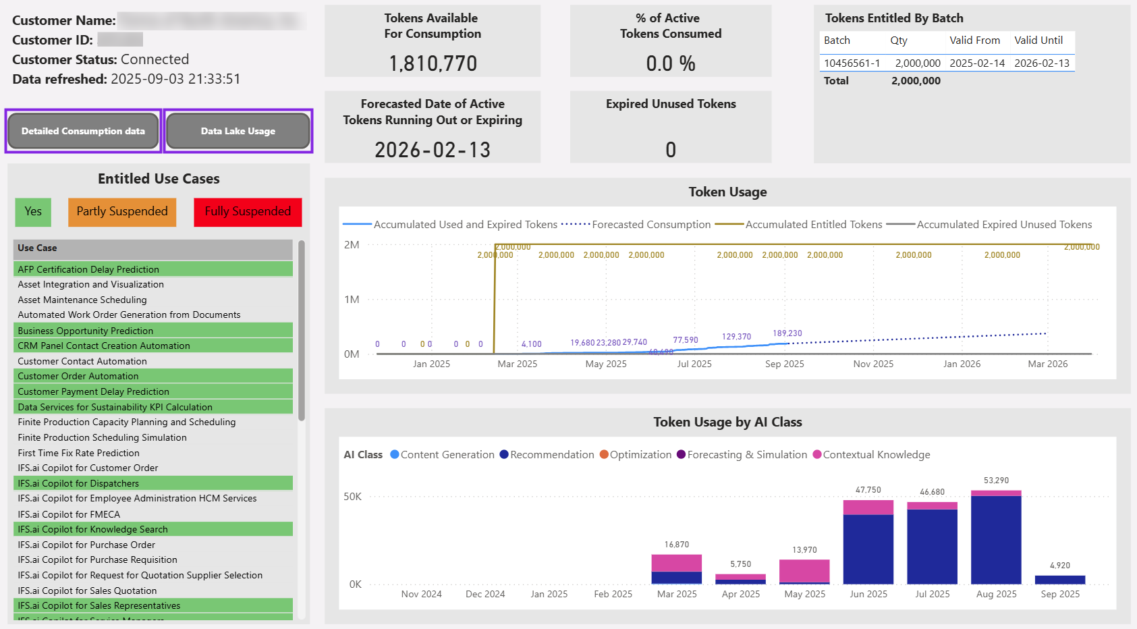
Task: Select Forecasting & Simulation legend marker
Action: point(681,455)
